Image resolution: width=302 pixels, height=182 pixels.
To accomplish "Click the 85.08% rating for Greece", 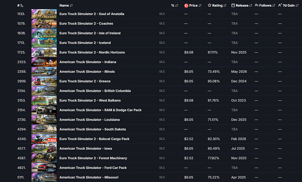I will coord(214,81).
